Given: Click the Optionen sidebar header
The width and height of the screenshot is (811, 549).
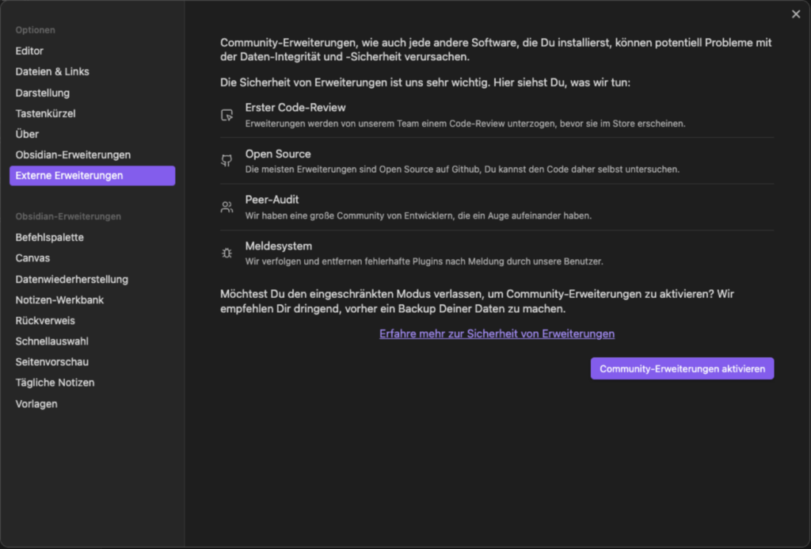Looking at the screenshot, I should click(x=35, y=30).
